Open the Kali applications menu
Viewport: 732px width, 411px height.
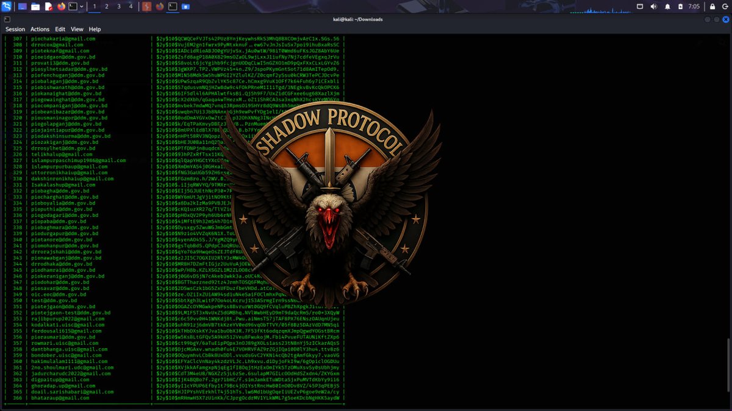tap(8, 7)
